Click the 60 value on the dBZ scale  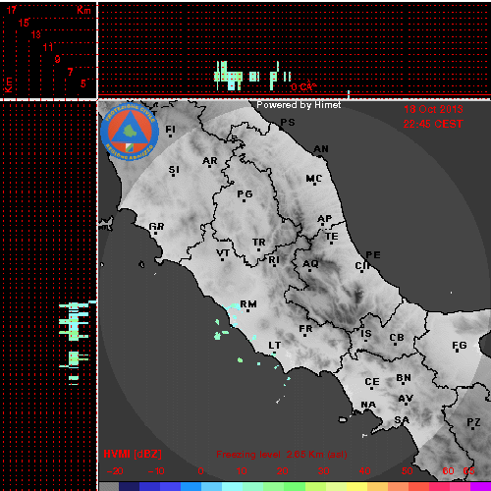click(448, 471)
